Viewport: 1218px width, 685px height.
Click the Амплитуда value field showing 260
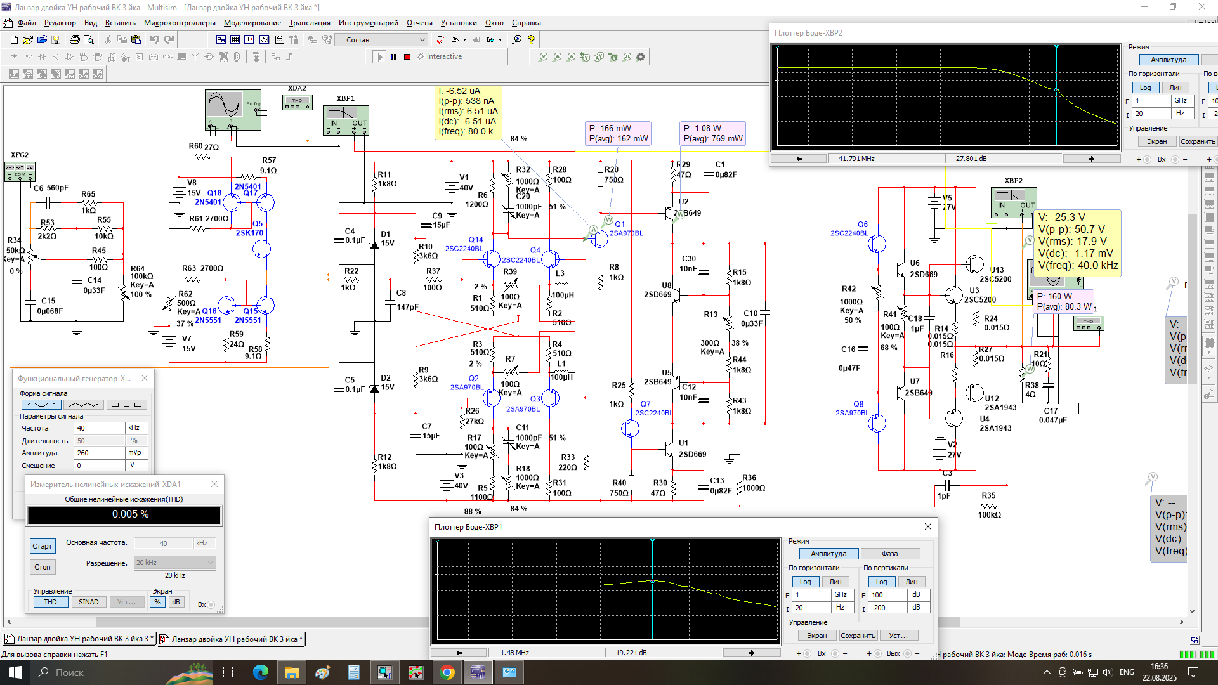click(99, 453)
